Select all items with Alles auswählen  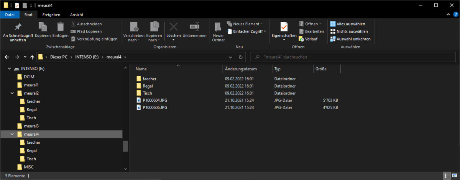[x=347, y=24]
